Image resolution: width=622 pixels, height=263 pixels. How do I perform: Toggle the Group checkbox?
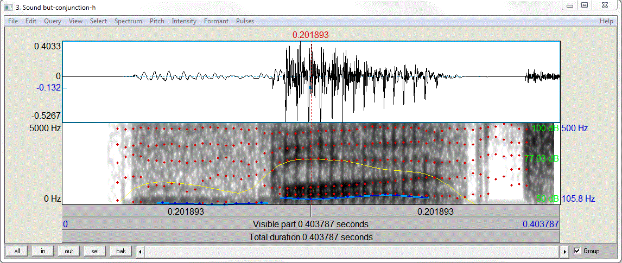[577, 251]
